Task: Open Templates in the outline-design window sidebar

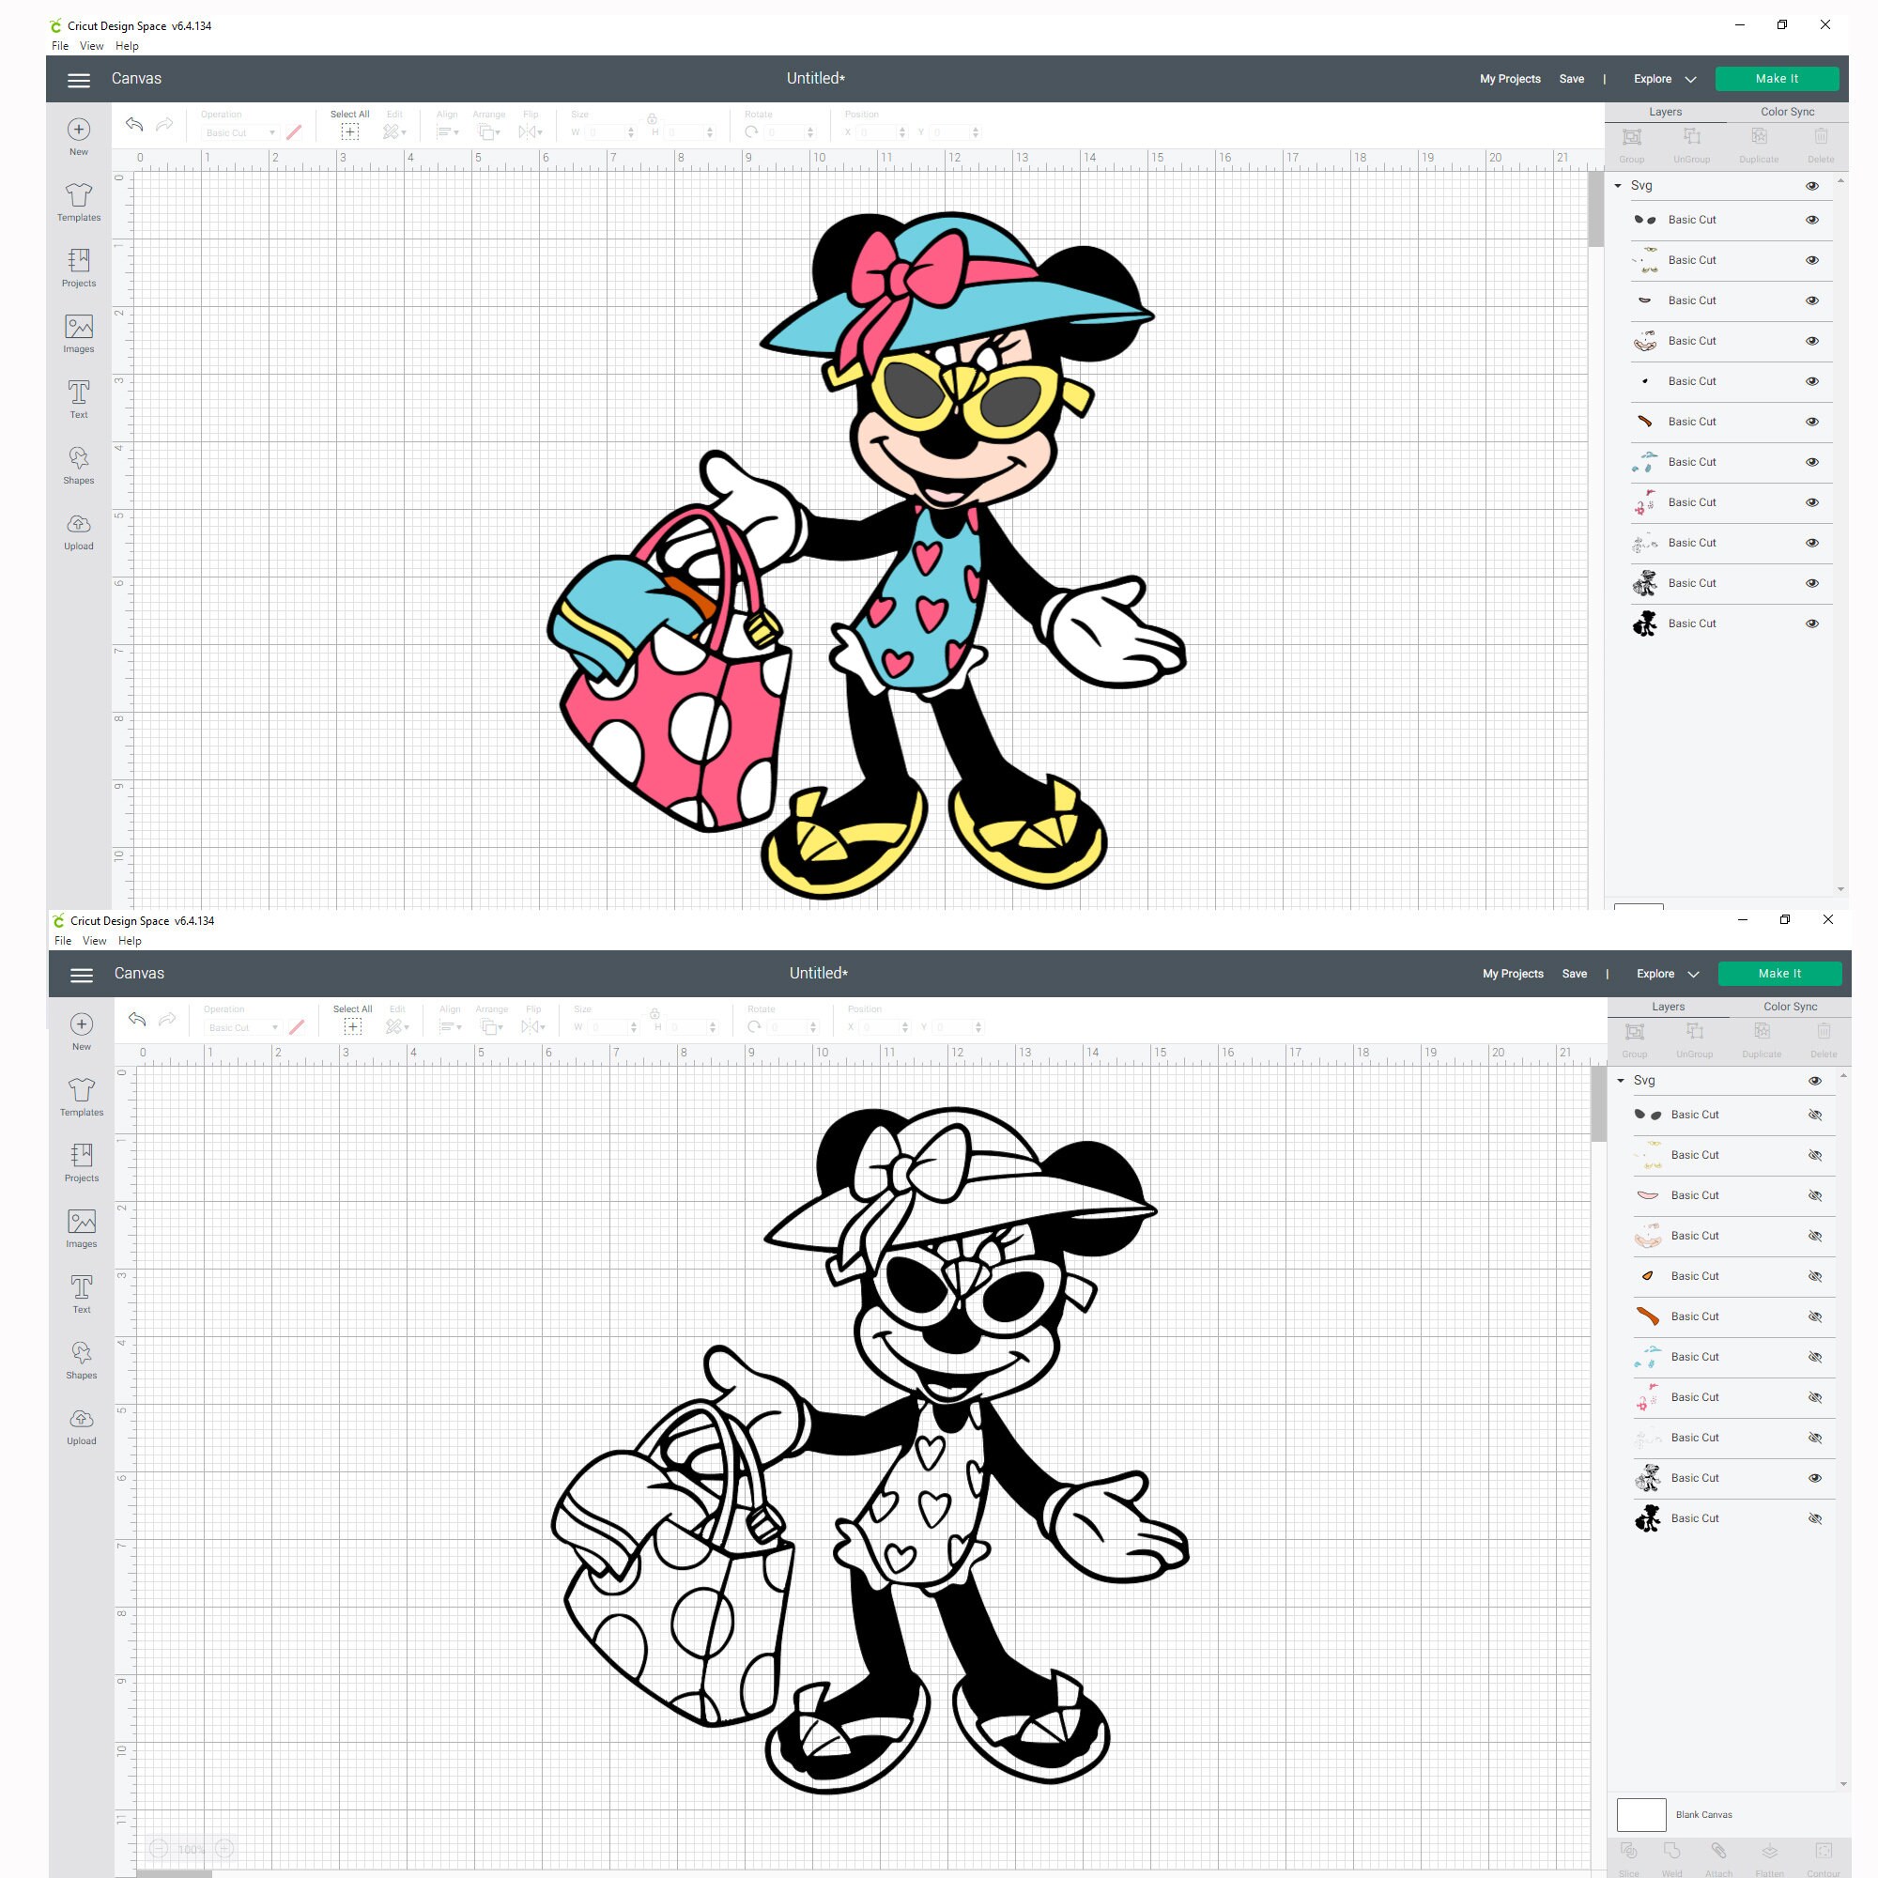Action: click(82, 1098)
